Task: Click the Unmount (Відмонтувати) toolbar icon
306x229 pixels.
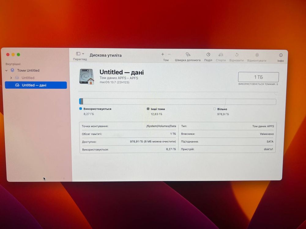Action: pos(257,55)
